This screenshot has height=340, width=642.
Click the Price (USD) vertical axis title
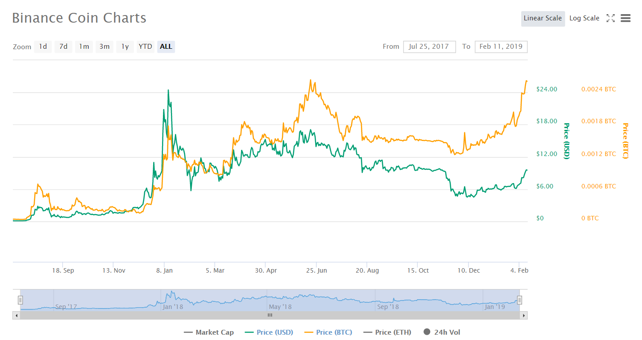coord(566,141)
